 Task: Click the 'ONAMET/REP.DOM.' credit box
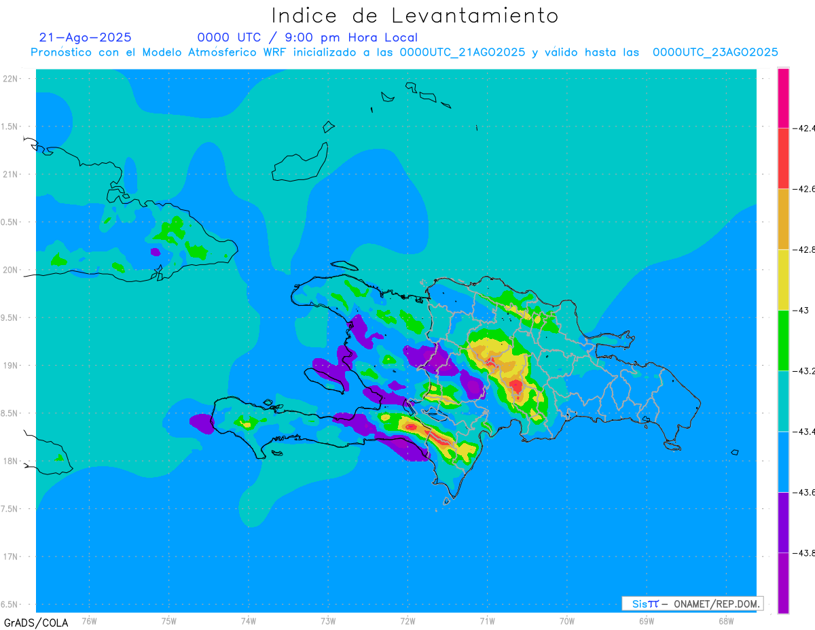point(692,603)
